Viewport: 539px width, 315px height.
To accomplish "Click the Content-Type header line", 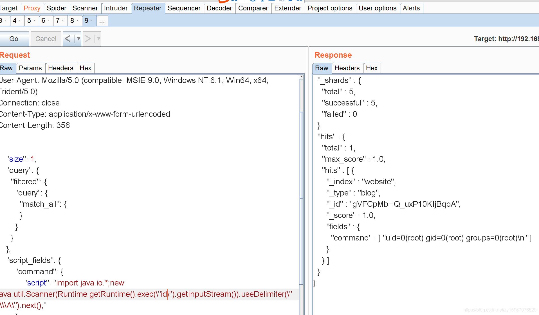I will tap(85, 114).
